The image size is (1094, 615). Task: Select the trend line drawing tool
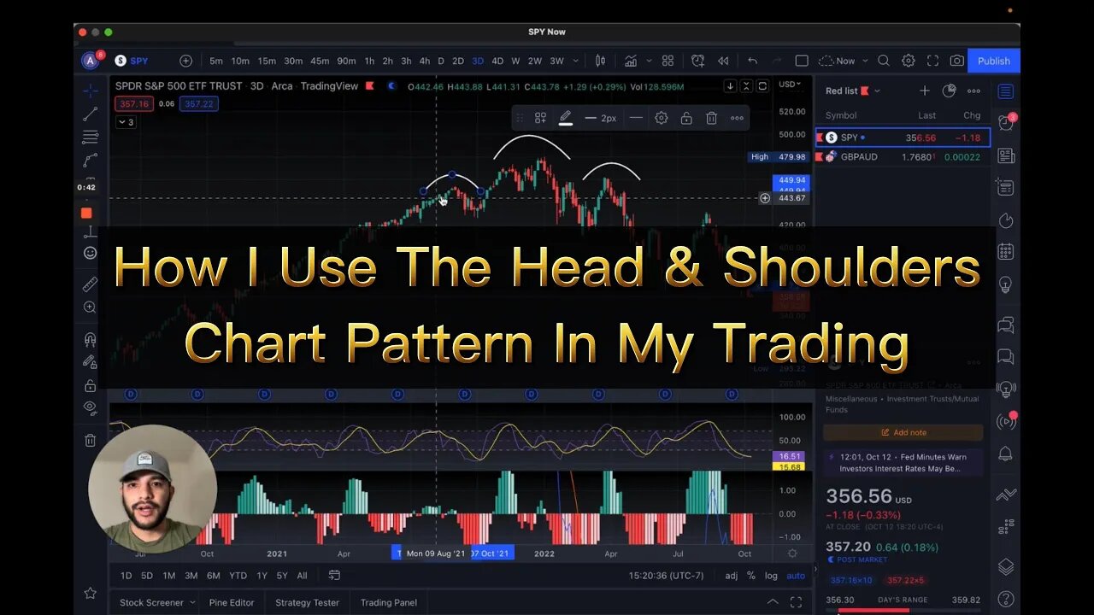click(90, 114)
